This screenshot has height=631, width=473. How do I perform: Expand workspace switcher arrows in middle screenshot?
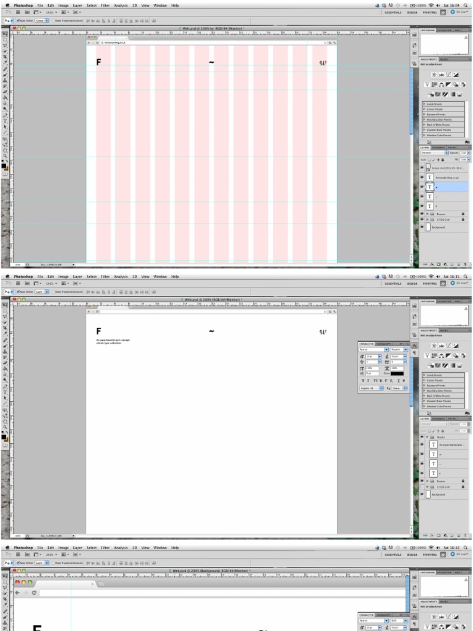click(x=443, y=283)
